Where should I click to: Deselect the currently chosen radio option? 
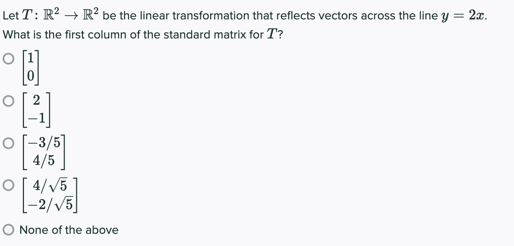click(x=8, y=60)
